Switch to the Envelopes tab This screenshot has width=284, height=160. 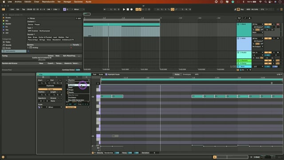click(186, 74)
